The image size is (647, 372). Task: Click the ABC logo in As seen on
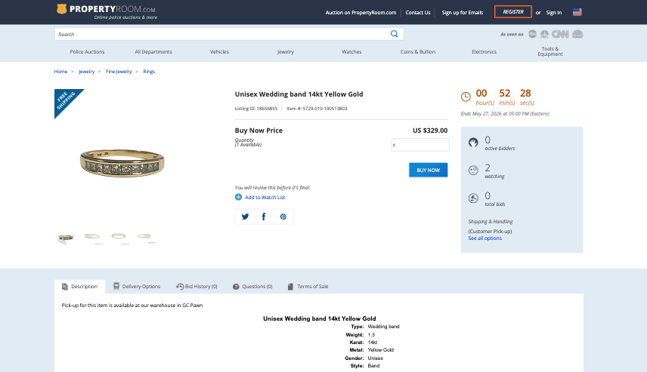point(532,34)
